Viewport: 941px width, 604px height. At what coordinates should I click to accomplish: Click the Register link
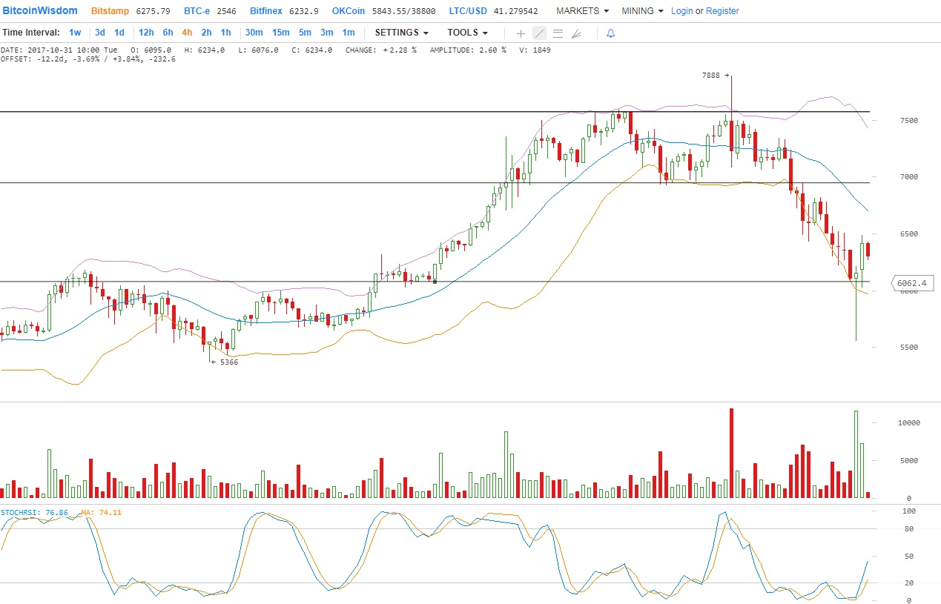click(722, 11)
